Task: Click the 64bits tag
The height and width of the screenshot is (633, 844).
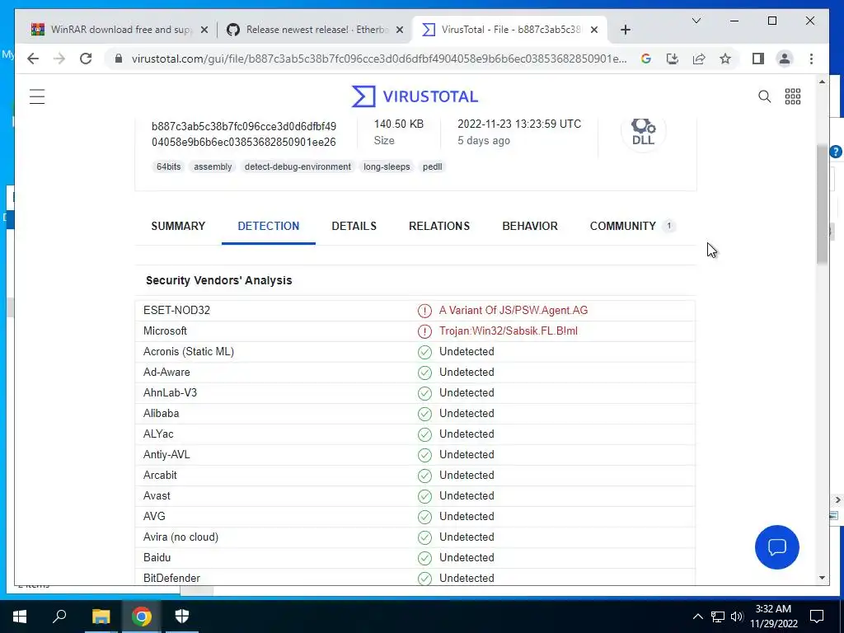Action: pos(168,166)
